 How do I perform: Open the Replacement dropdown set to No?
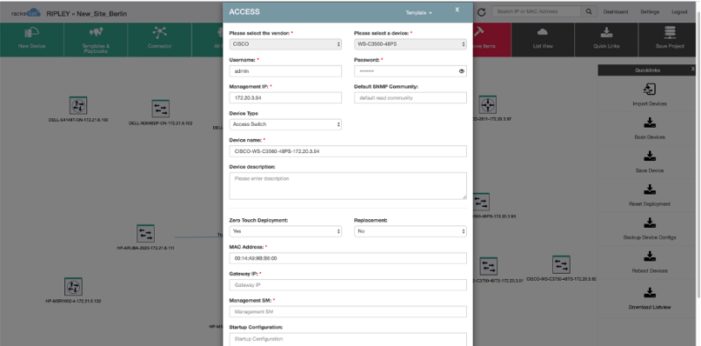tap(411, 231)
